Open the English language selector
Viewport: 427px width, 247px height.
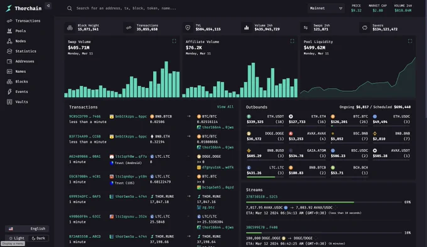tap(27, 229)
